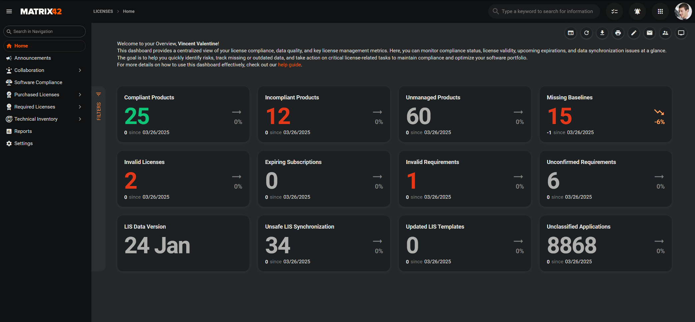Open the help guide link
Viewport: 695px width, 322px height.
(x=289, y=65)
